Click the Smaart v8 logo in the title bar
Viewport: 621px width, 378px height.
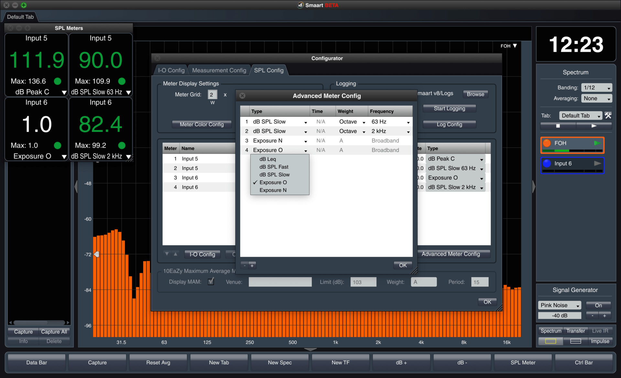300,5
